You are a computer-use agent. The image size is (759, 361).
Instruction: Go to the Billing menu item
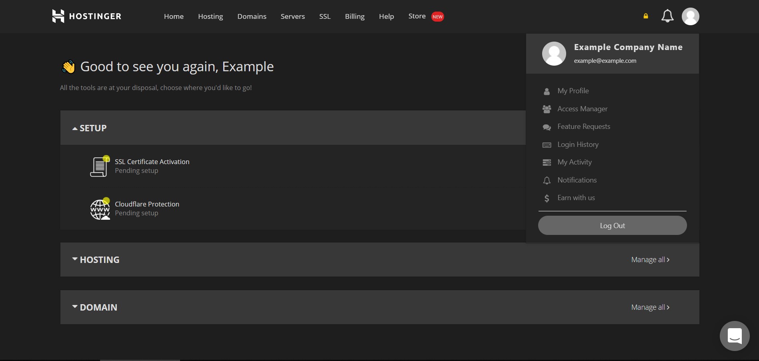coord(354,16)
